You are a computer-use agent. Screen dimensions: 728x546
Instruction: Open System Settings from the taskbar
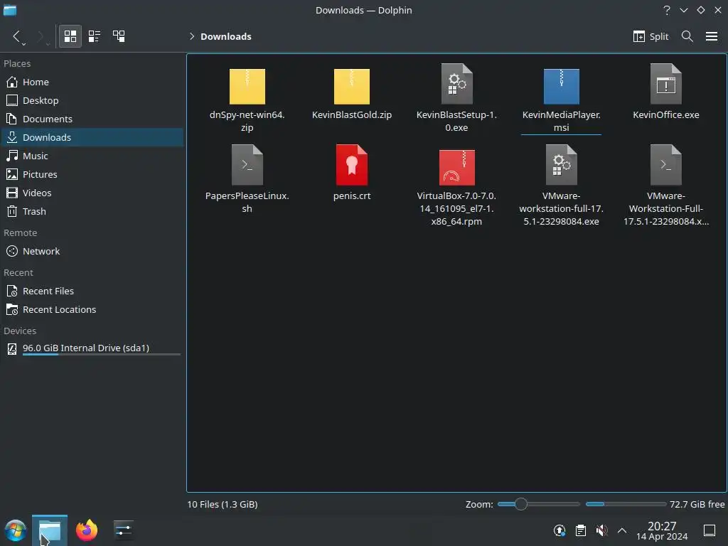[124, 530]
